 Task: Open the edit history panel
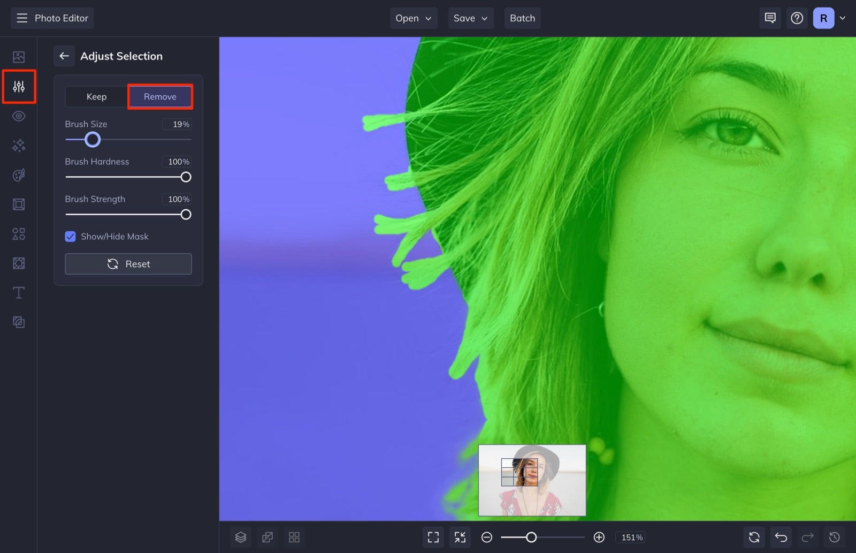tap(833, 537)
